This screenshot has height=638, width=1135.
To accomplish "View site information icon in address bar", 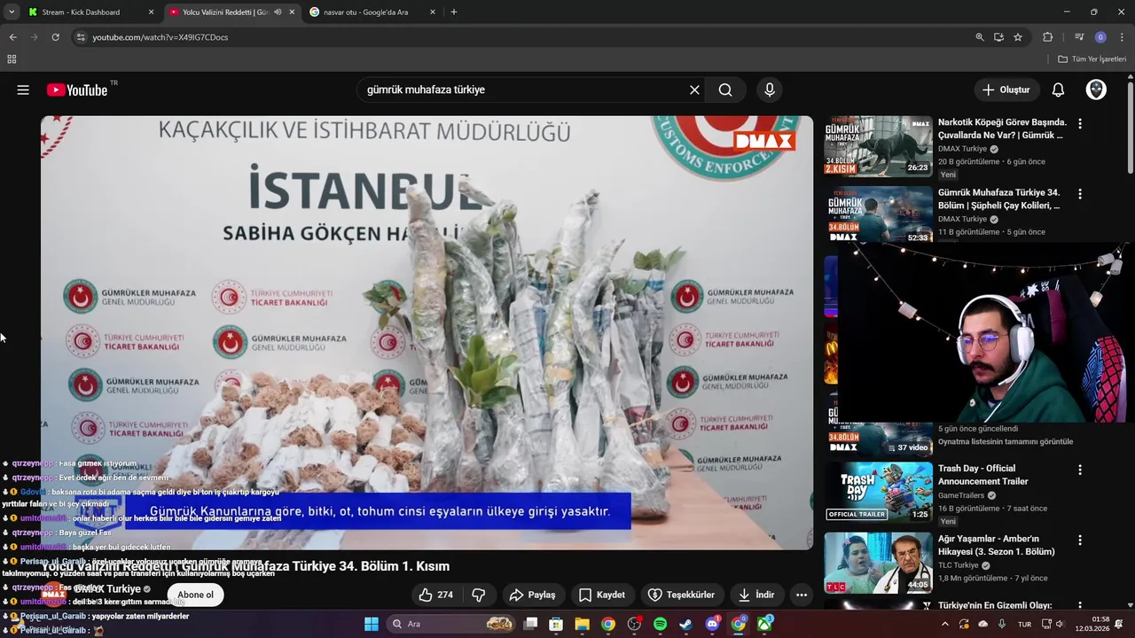I will coord(81,37).
